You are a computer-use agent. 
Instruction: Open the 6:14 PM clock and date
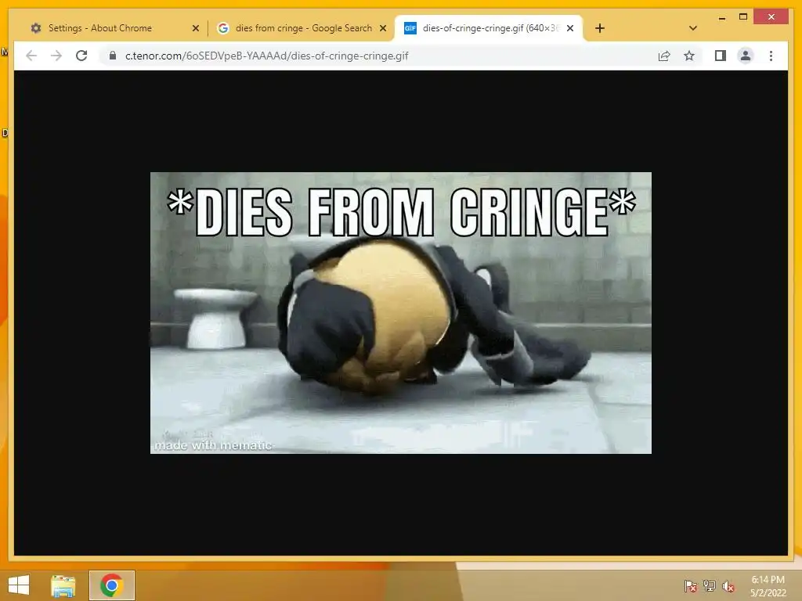coord(768,586)
